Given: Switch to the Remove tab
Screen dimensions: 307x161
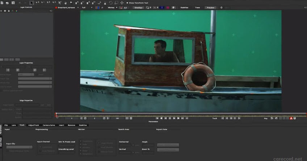Looking at the screenshot, I should click(x=71, y=125).
